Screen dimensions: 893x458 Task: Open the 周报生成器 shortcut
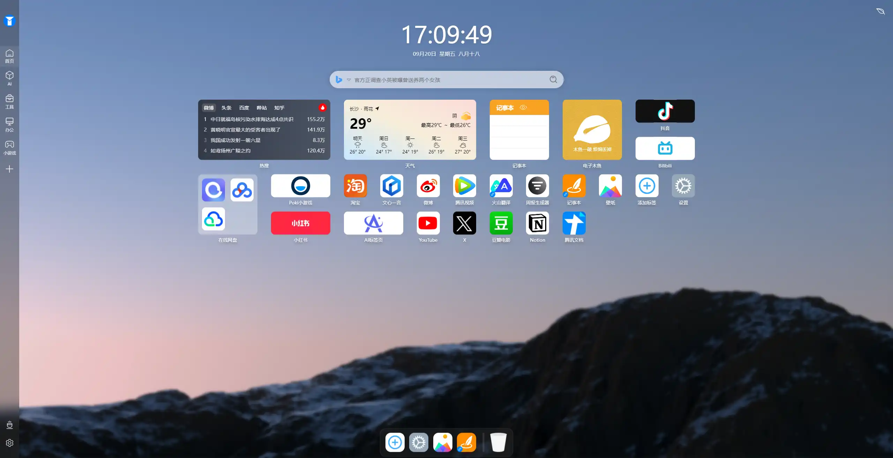(x=538, y=186)
